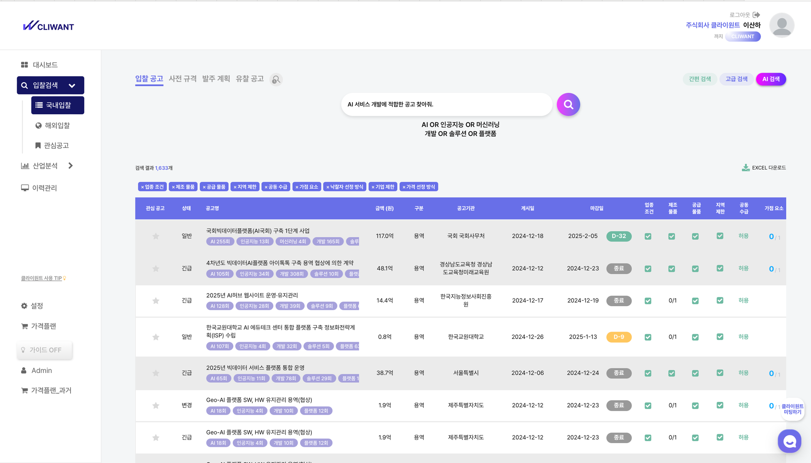Click the AI search query input field
The width and height of the screenshot is (811, 463).
coord(446,105)
